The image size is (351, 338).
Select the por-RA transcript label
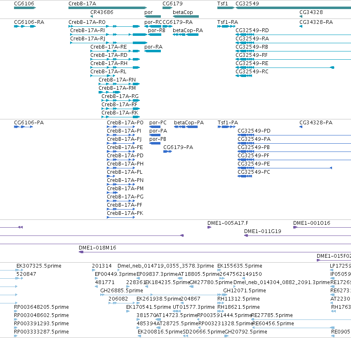[153, 47]
